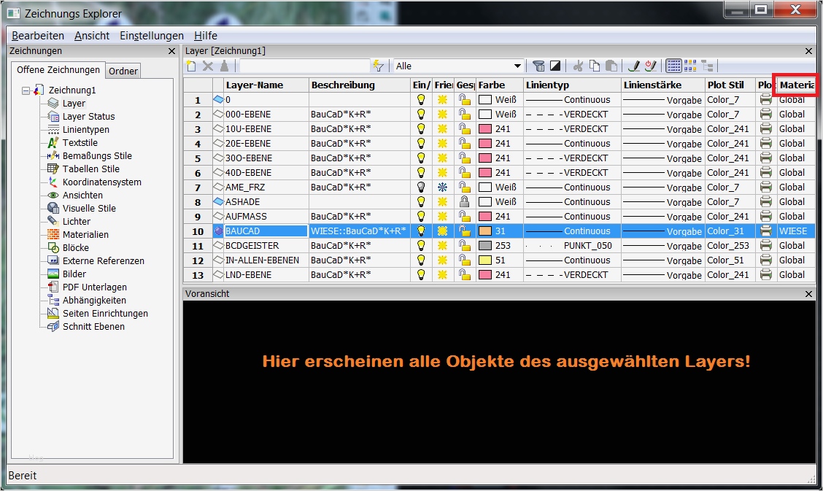
Task: Click the Plot Stil column header
Action: point(730,85)
